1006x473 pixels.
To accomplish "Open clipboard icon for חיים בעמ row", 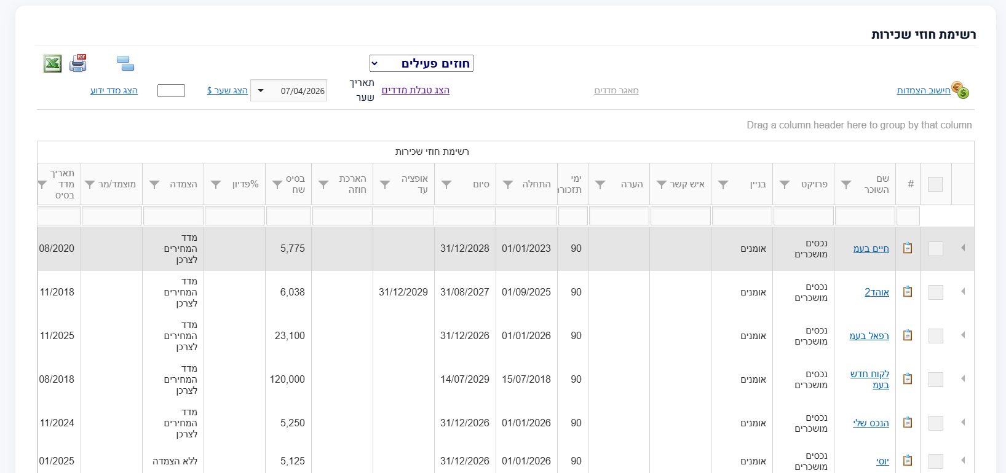I will pos(908,248).
